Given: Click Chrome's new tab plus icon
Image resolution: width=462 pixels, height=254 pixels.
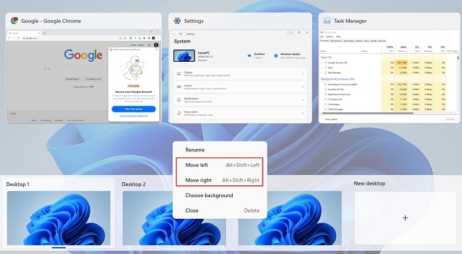Looking at the screenshot, I should (44, 33).
